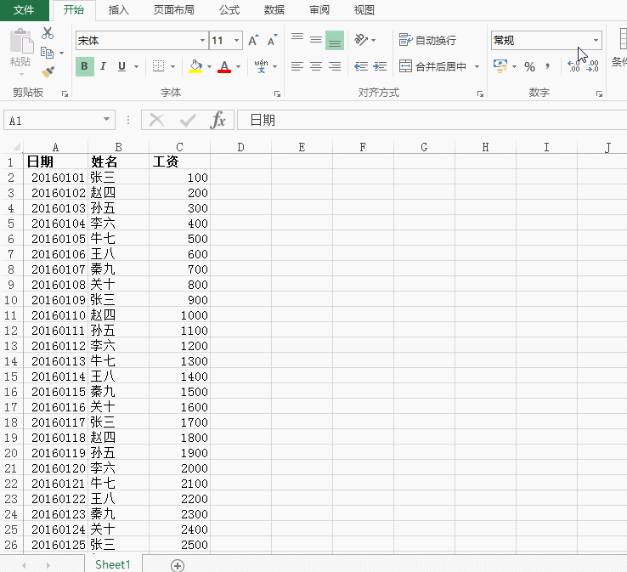Click the Increase Font Size icon
Screen dimensions: 627x572
253,41
